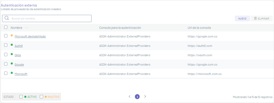Select page 1 in pagination
This screenshot has width=274, height=103.
[137, 97]
